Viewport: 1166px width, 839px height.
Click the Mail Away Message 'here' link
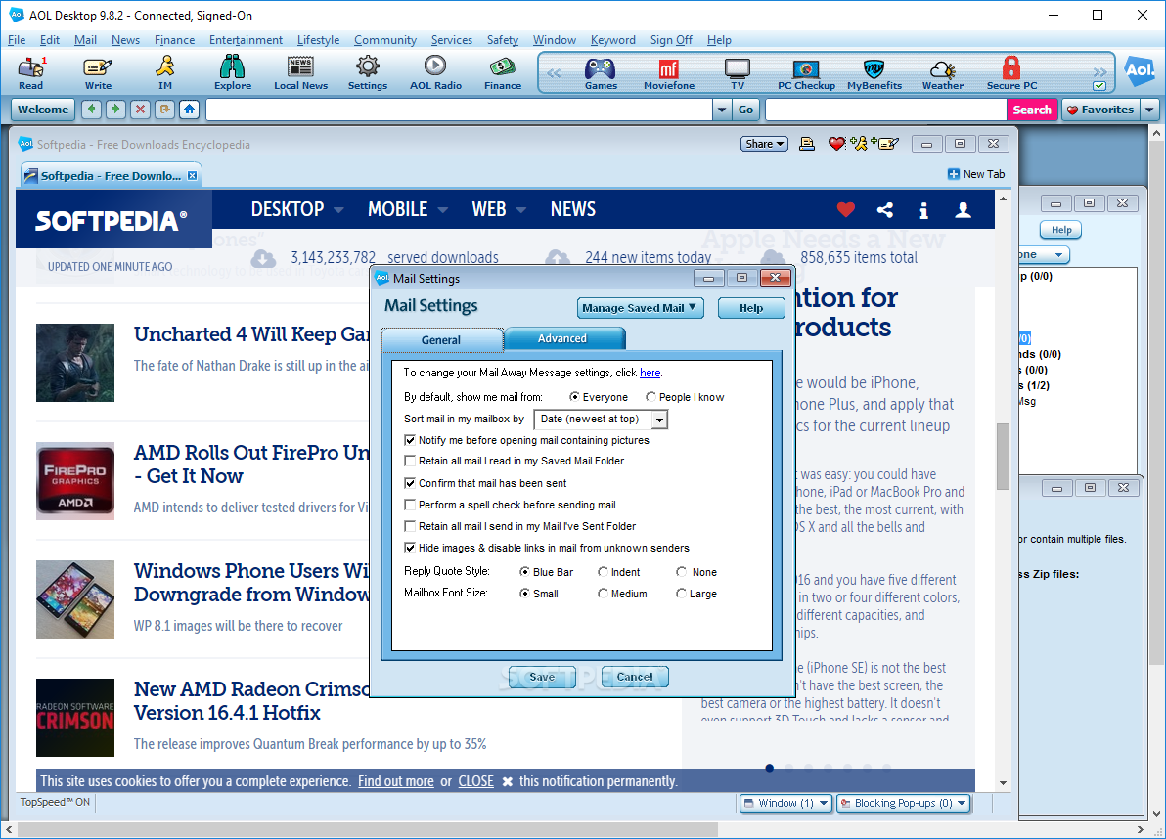pyautogui.click(x=650, y=373)
